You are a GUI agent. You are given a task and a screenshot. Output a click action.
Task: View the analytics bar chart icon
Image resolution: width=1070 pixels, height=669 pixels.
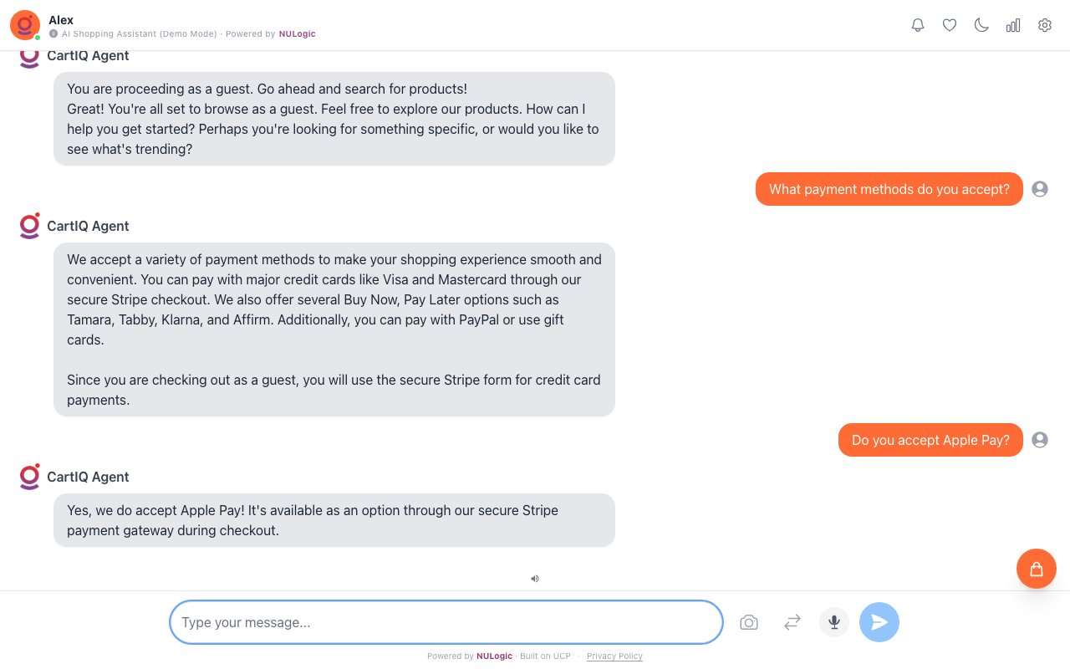(x=1013, y=25)
